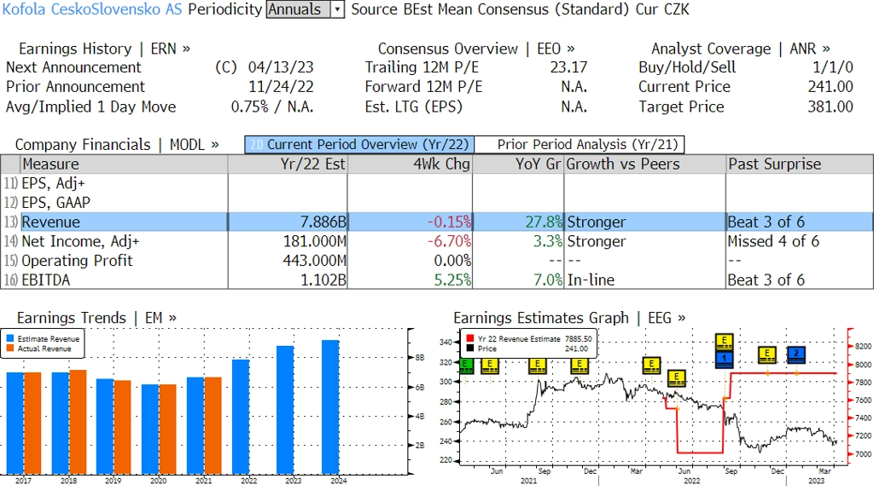
Task: Click yellow E marker beside the green marker
Action: pos(490,366)
